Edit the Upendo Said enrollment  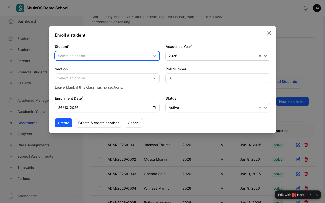[x=298, y=174]
